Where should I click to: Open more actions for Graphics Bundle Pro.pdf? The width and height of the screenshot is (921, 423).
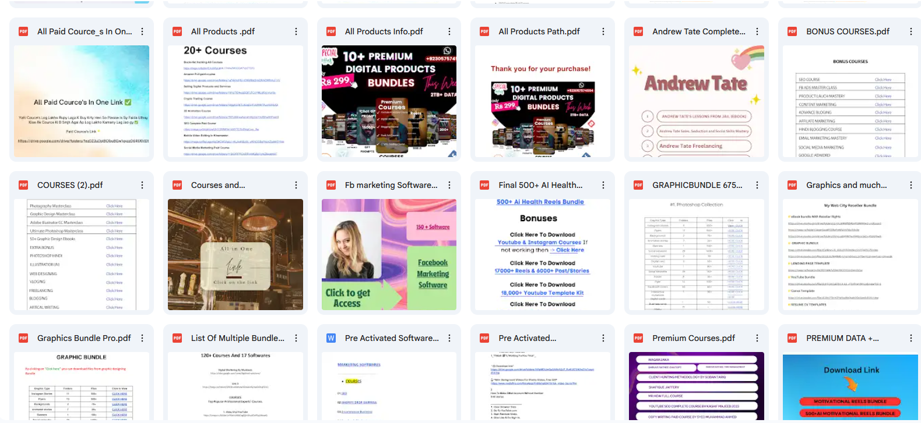pyautogui.click(x=142, y=338)
